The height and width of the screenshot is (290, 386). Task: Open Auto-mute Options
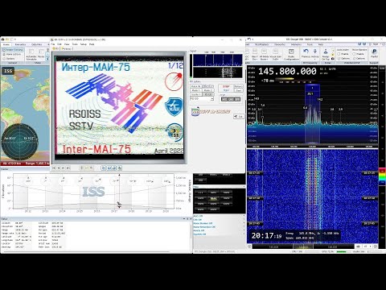(343, 58)
